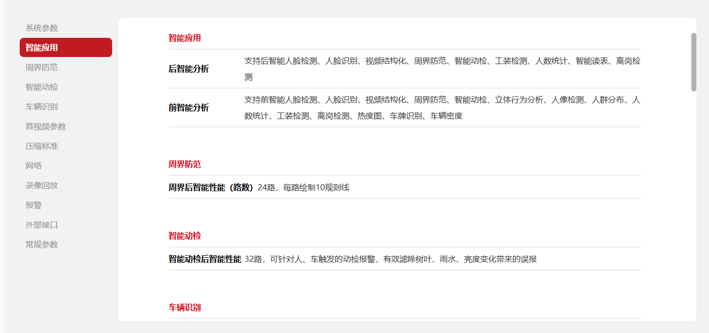Go to 周界防范 in sidebar
The image size is (709, 333).
click(x=42, y=68)
